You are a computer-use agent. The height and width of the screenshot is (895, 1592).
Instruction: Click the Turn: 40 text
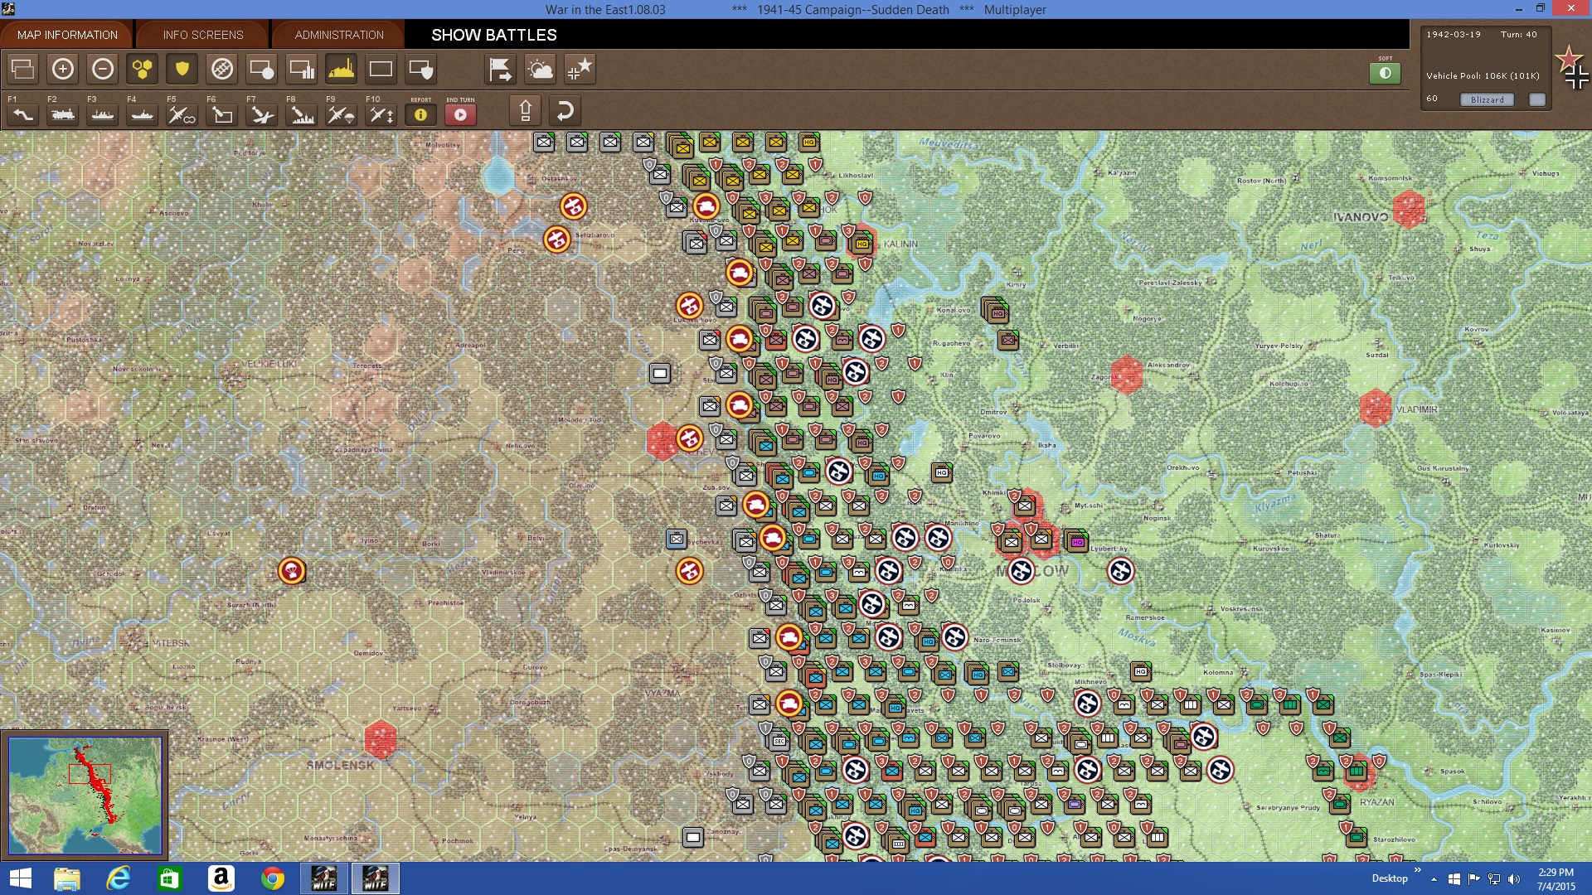point(1518,35)
